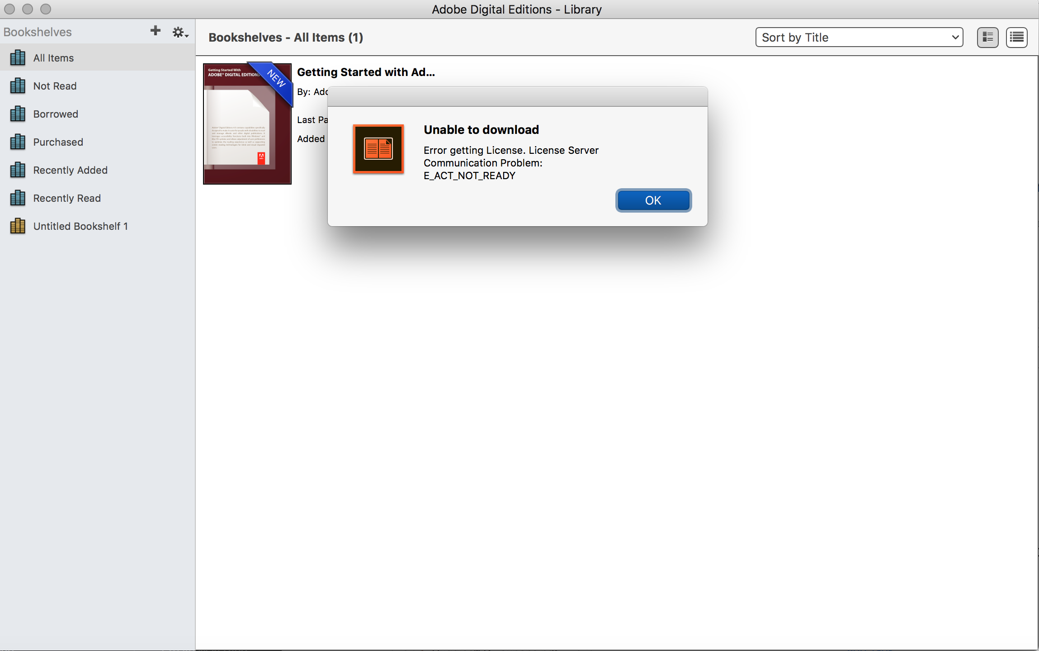1039x651 pixels.
Task: Select the Not Read bookshelf label
Action: pyautogui.click(x=55, y=86)
